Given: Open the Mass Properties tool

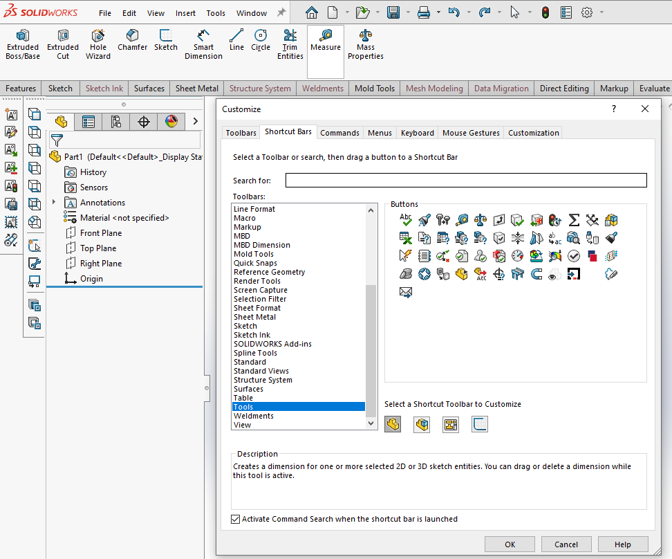Looking at the screenshot, I should pyautogui.click(x=365, y=44).
